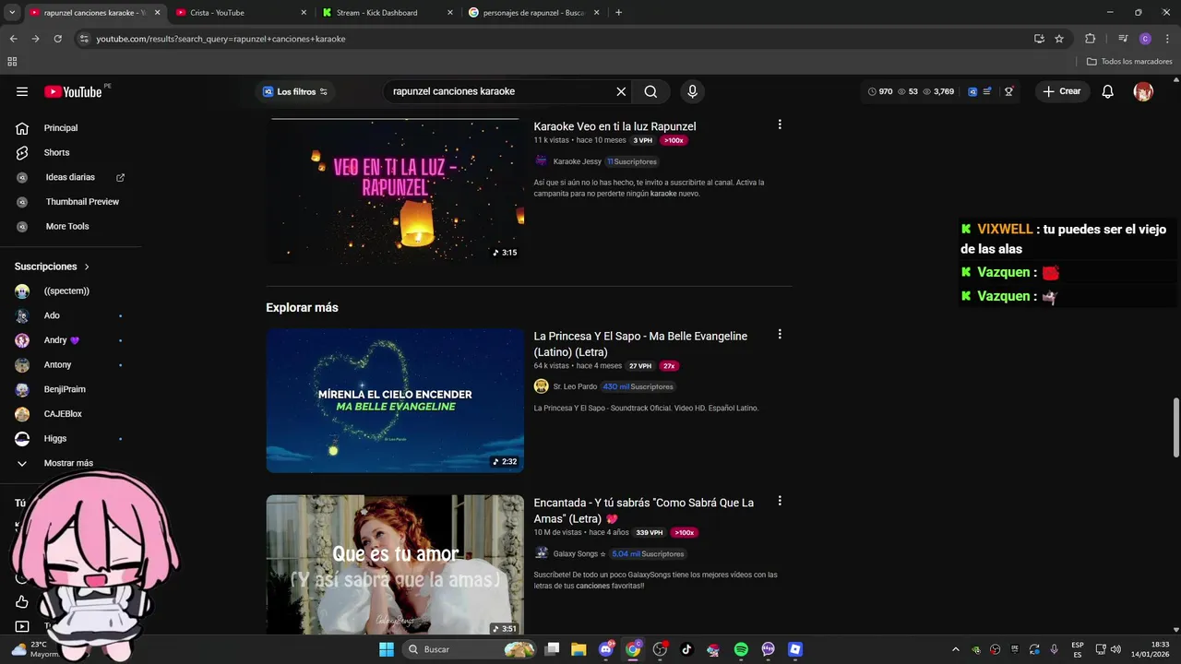The height and width of the screenshot is (664, 1181).
Task: Play Ma Belle Evangeline thumbnail
Action: tap(395, 400)
